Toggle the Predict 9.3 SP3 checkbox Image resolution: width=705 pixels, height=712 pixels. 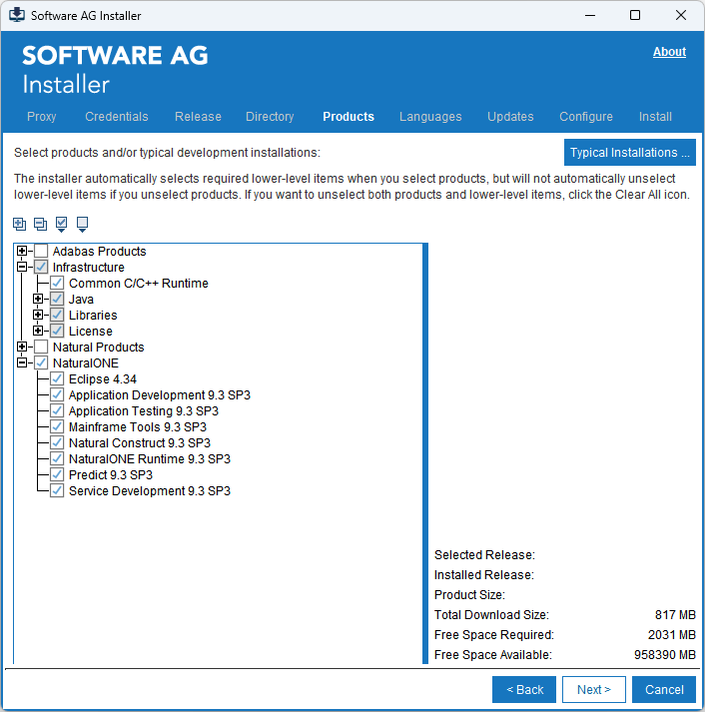(57, 475)
